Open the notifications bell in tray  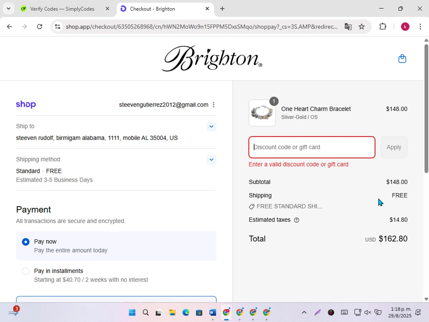[418, 312]
